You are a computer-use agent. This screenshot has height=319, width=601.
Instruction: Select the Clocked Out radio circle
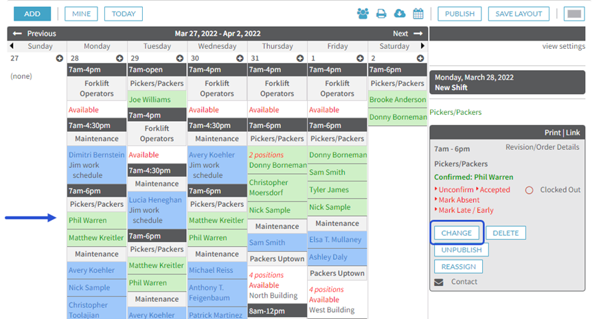(530, 190)
